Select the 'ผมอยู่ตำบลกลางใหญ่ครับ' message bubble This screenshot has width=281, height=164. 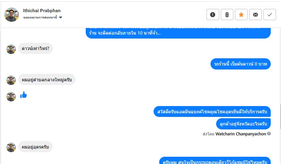coord(47,79)
